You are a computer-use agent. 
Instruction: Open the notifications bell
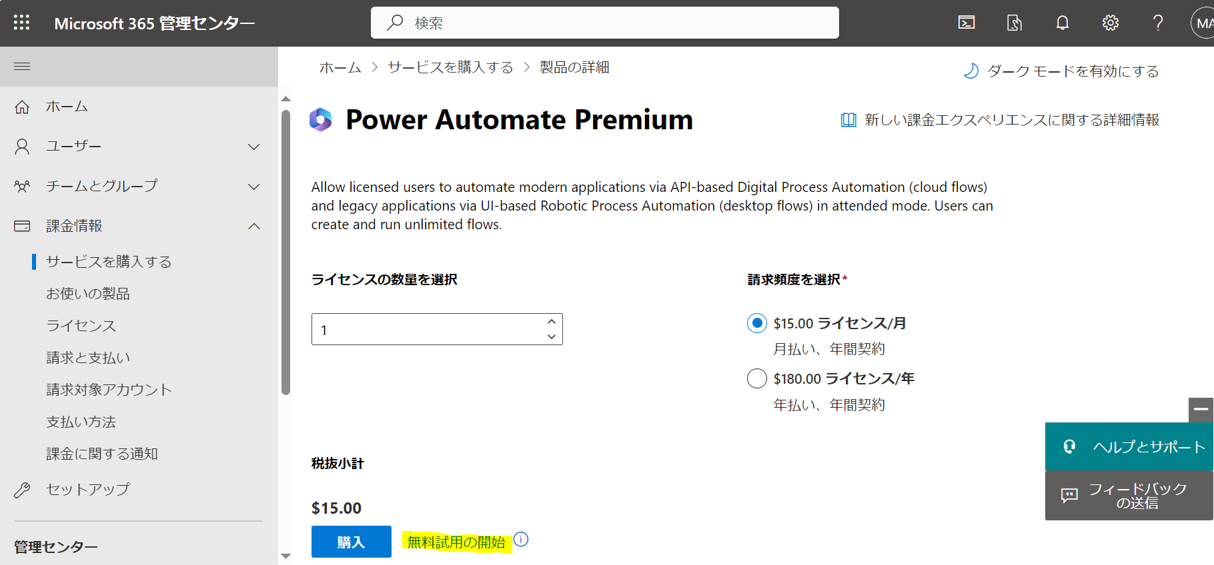point(1063,23)
